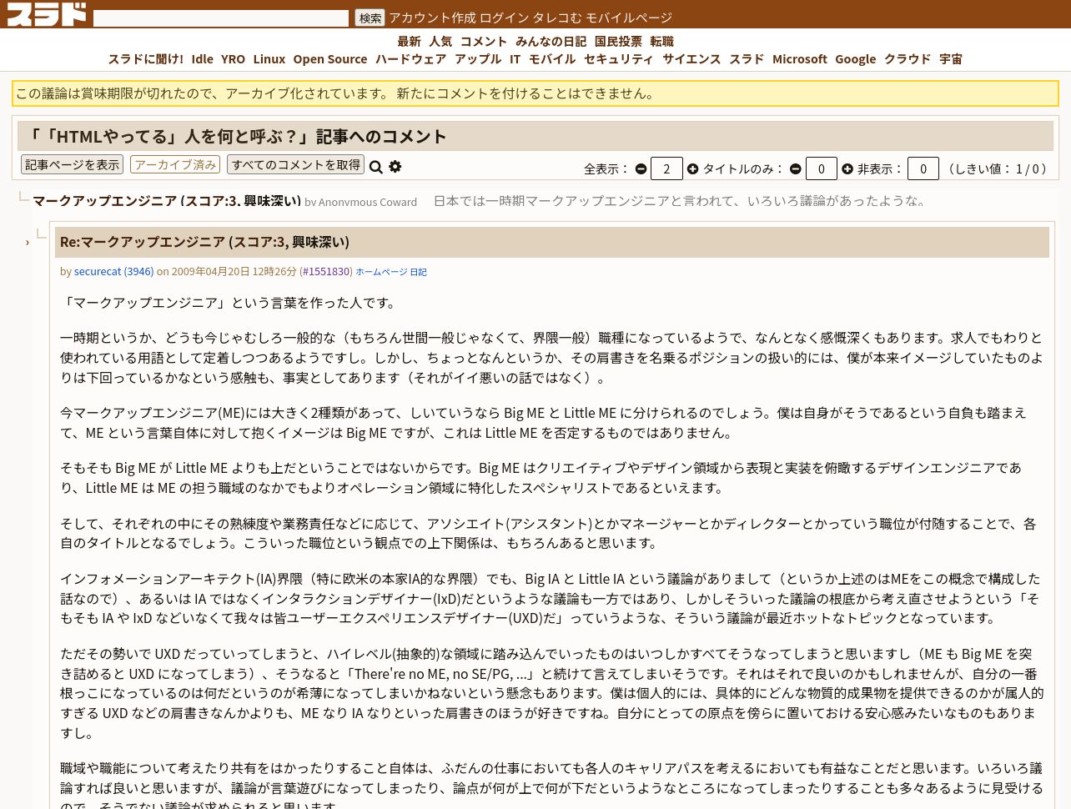Viewport: 1071px width, 809px height.
Task: Click the 検索 button
Action: pyautogui.click(x=370, y=18)
